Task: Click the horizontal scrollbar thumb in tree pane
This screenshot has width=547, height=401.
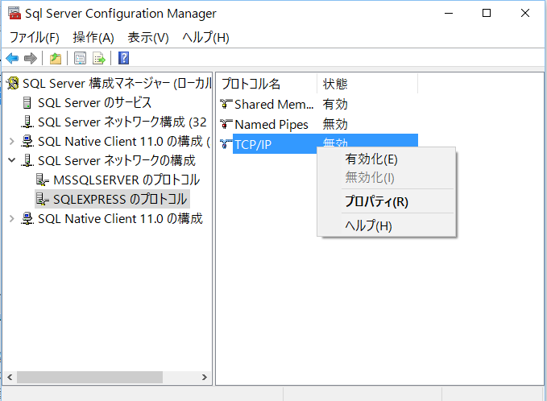Action: click(89, 378)
